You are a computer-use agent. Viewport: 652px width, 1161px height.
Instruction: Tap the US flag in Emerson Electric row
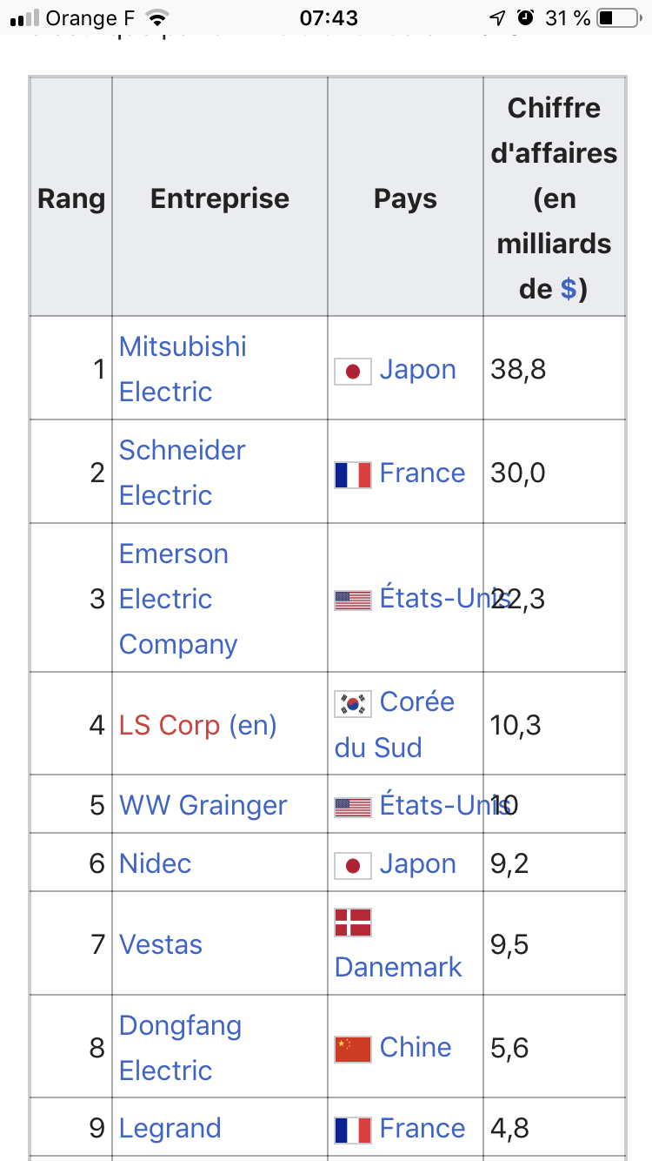click(353, 600)
